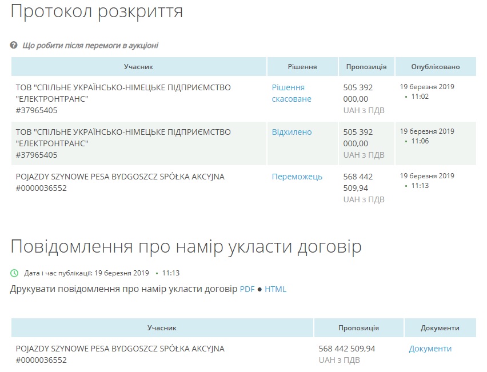487x372 pixels.
Task: Click 'Повідомлення про намір укласти договір' heading
Action: [x=186, y=247]
